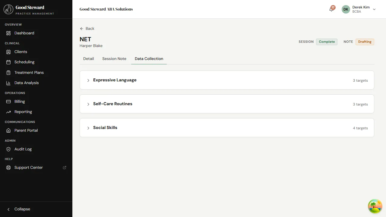
Task: Collapse the navigation sidebar
Action: [18, 209]
